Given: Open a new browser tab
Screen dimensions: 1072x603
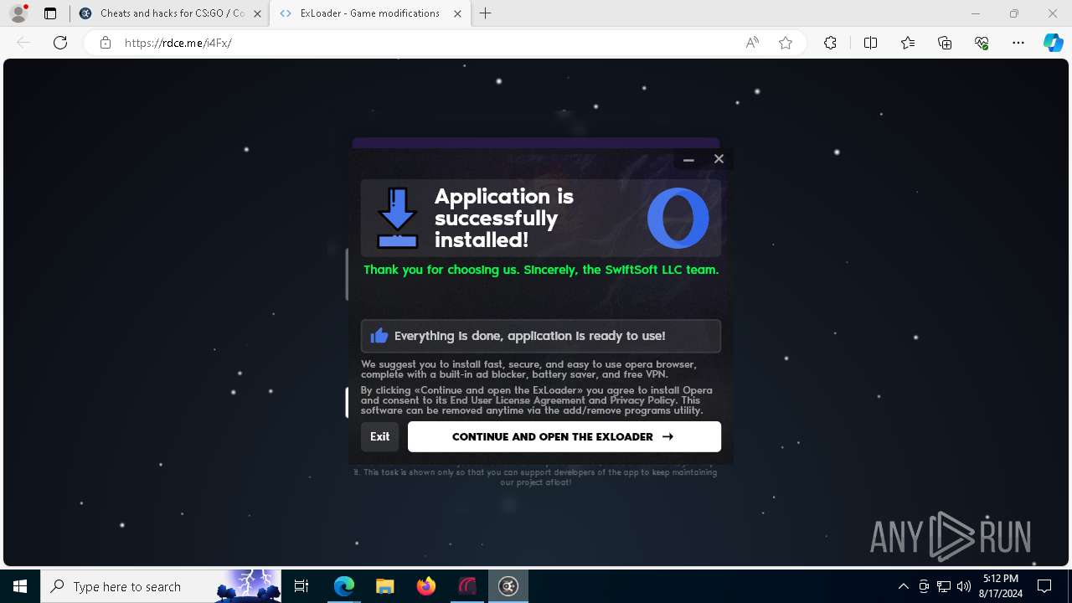Looking at the screenshot, I should click(x=486, y=13).
